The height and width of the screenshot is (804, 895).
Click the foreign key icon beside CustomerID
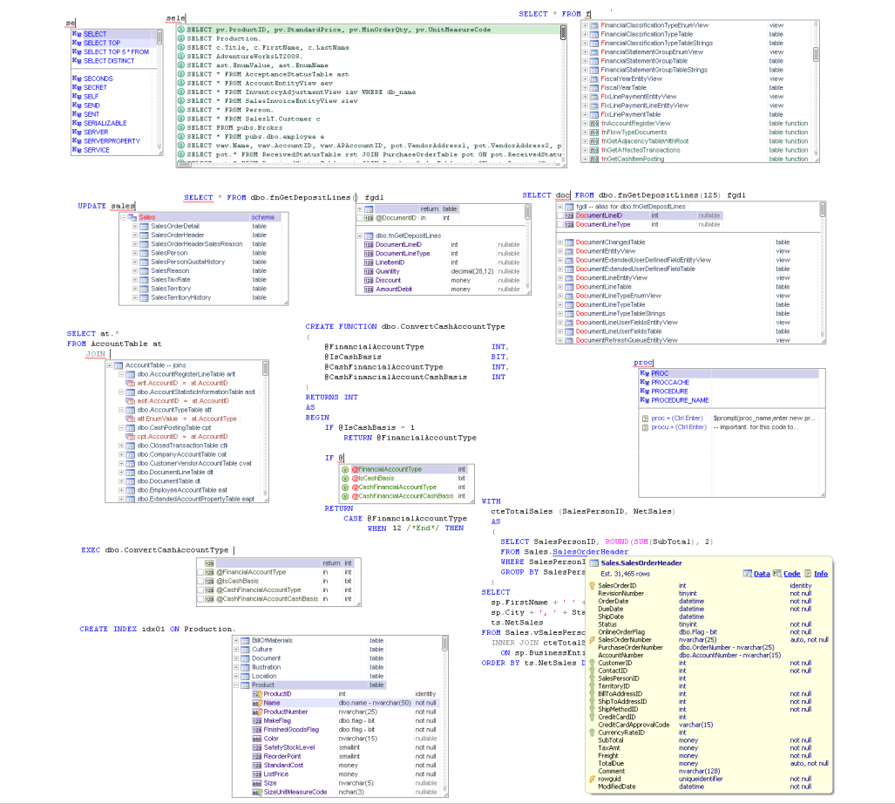click(x=592, y=664)
